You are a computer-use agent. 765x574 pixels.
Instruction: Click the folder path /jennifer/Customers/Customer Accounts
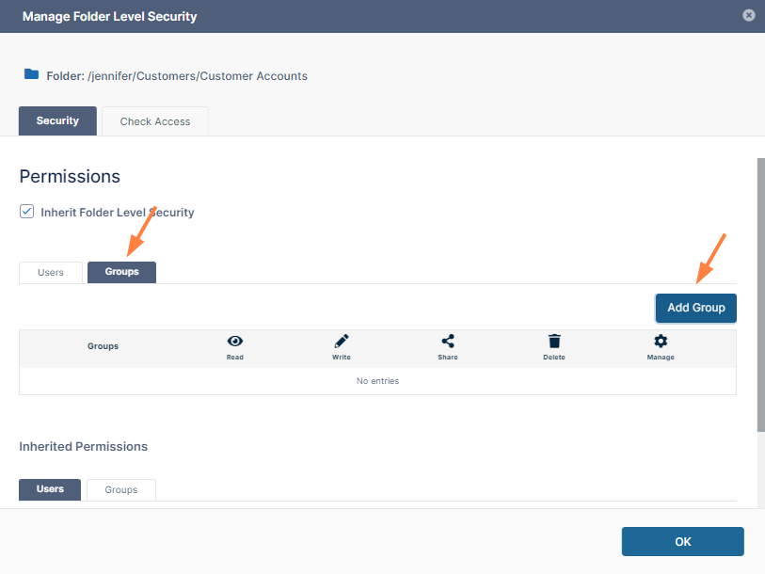click(198, 75)
